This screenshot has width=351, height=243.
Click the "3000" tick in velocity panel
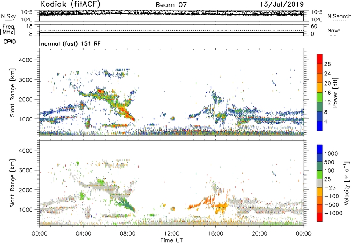click(25, 170)
